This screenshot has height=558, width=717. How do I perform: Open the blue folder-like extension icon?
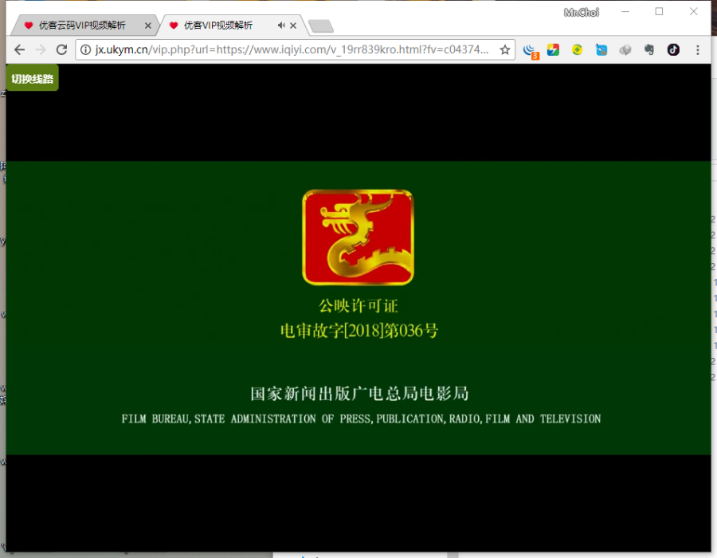(601, 49)
